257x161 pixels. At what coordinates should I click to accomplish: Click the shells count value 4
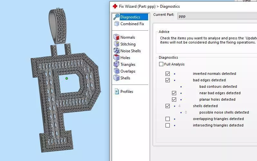[x=179, y=106]
